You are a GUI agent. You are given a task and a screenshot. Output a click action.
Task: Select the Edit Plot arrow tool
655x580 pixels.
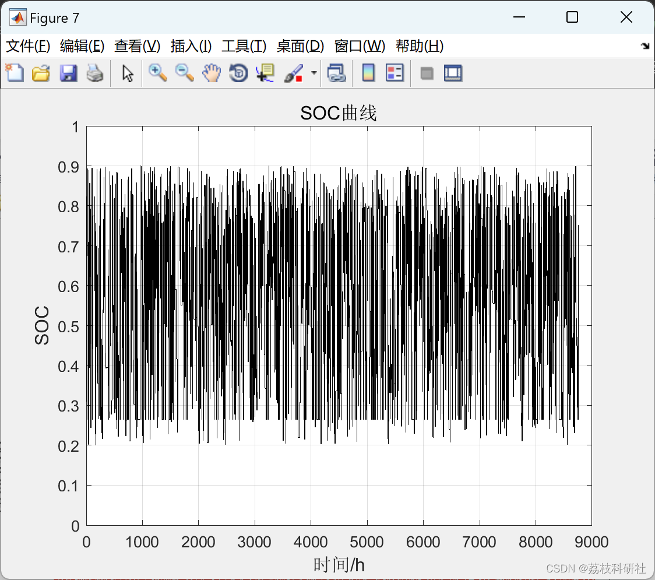tap(128, 73)
